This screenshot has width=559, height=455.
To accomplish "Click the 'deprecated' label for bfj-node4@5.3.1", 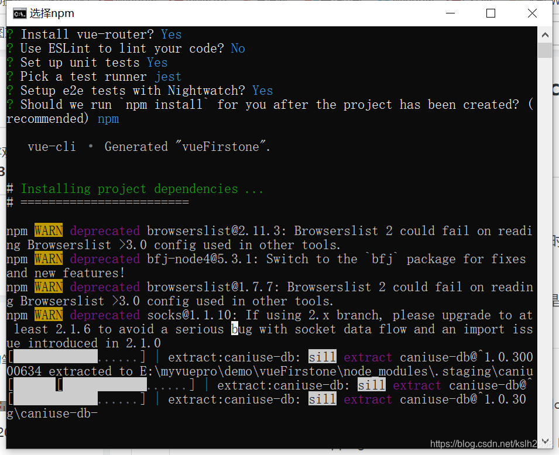I will coord(105,259).
